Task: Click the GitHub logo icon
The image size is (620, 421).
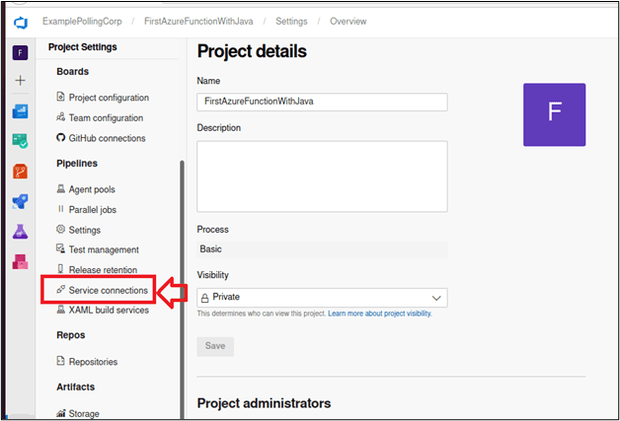Action: pyautogui.click(x=60, y=137)
